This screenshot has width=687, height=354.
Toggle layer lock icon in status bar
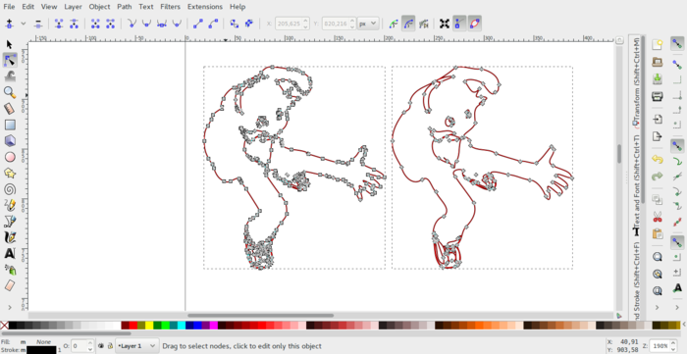click(109, 346)
